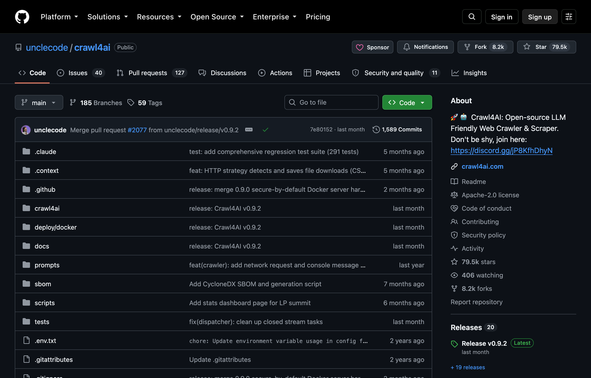Open 'Add CycloneDX SBOM and generation script' commit

(x=255, y=284)
